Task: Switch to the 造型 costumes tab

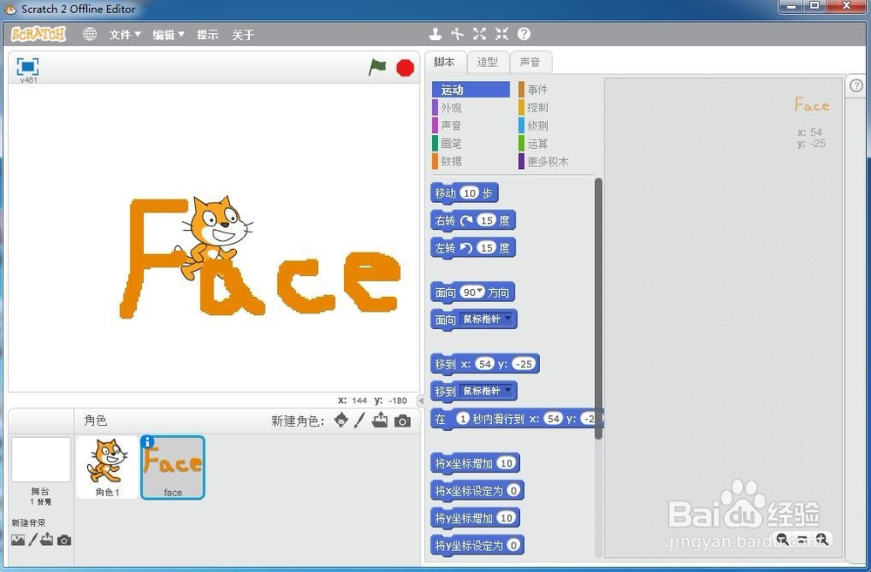Action: pos(487,62)
